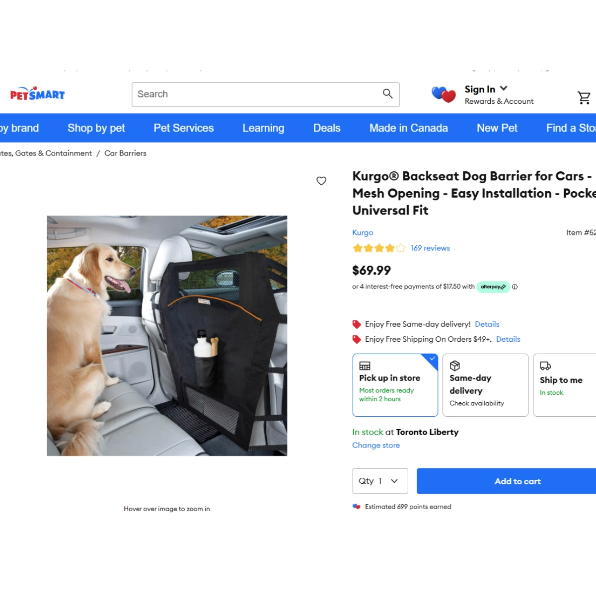
Task: Click the dog barrier product image
Action: 167,336
